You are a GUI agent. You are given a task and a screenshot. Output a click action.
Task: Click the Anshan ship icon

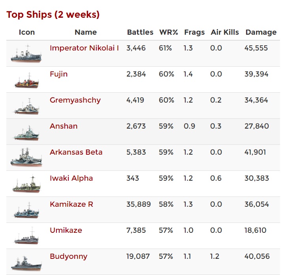point(26,132)
